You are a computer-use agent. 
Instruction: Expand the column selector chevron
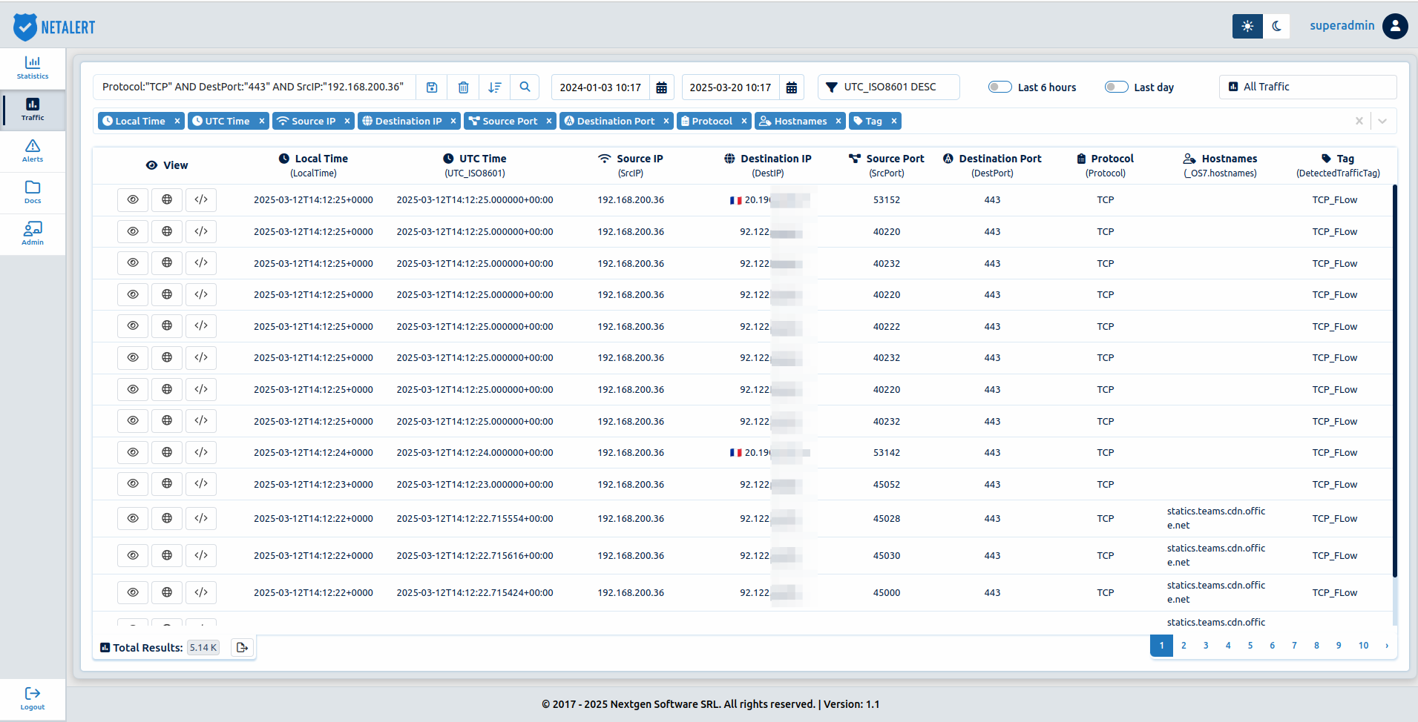pos(1382,121)
